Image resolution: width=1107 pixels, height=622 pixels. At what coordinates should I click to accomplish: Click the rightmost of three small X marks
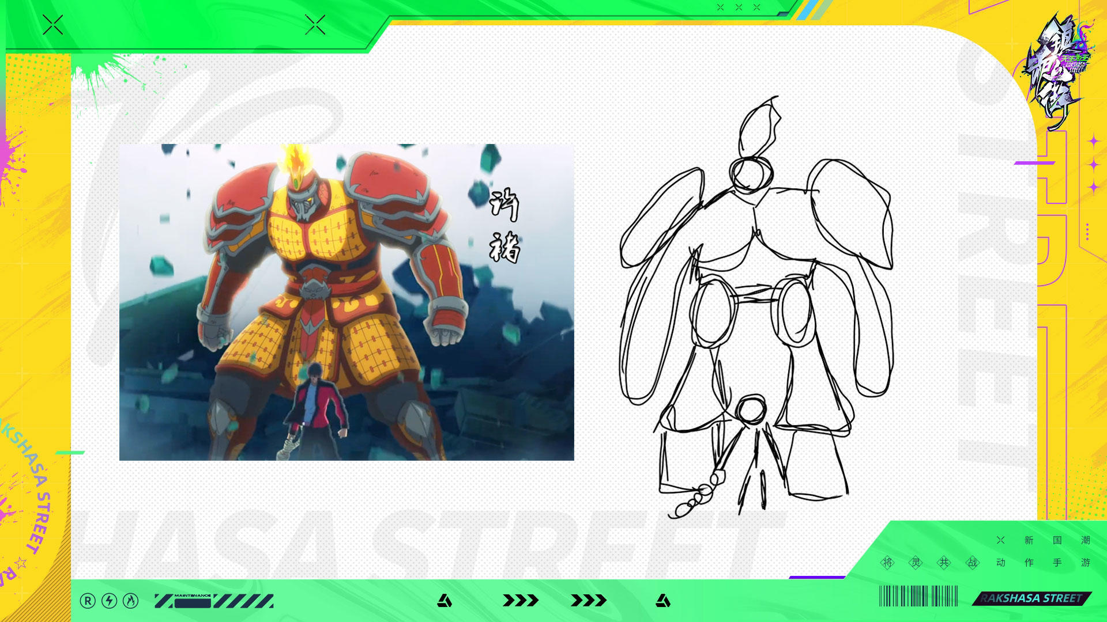(x=757, y=7)
